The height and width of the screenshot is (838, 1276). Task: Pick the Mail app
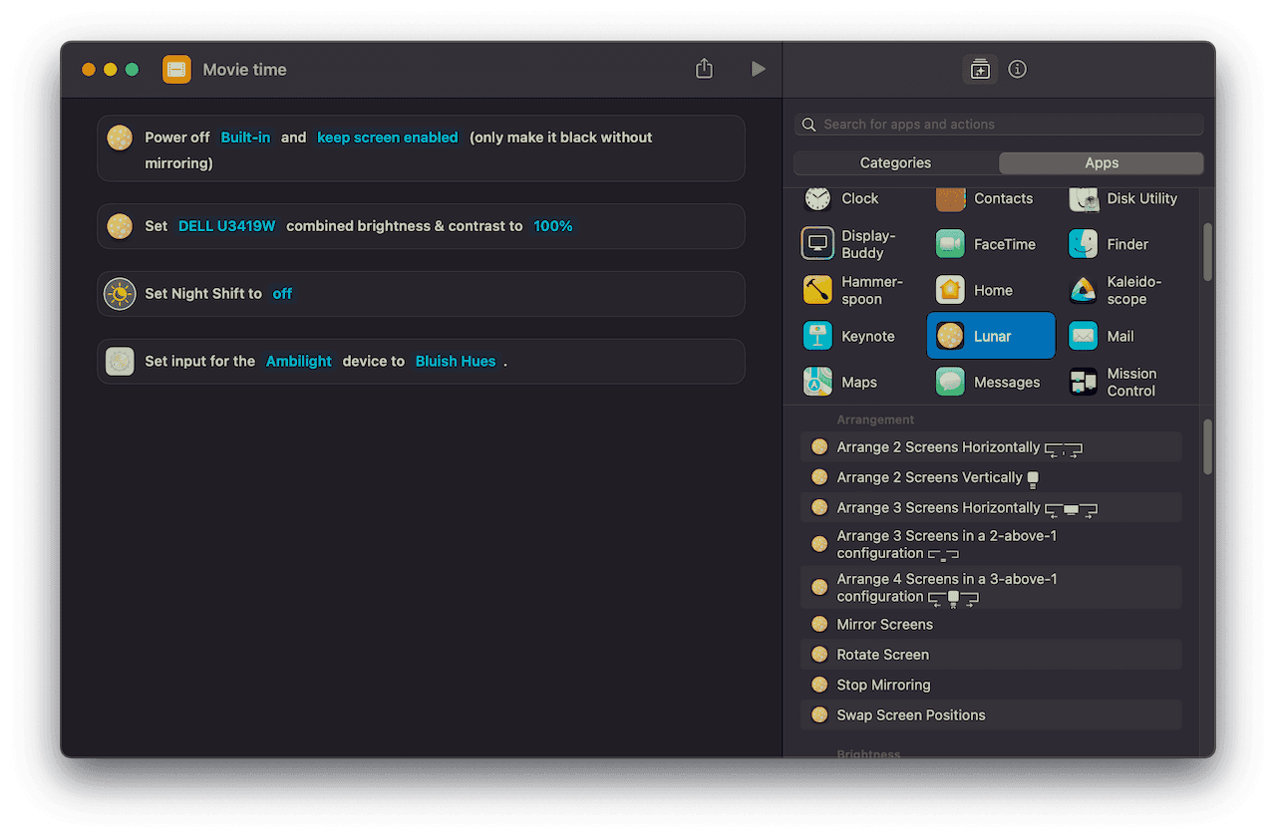[1102, 336]
